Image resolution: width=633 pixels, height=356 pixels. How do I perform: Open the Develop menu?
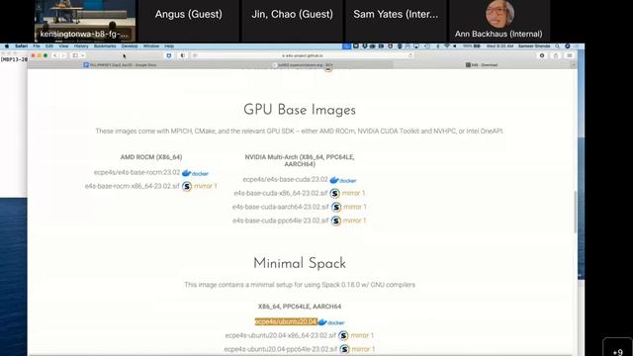point(130,46)
